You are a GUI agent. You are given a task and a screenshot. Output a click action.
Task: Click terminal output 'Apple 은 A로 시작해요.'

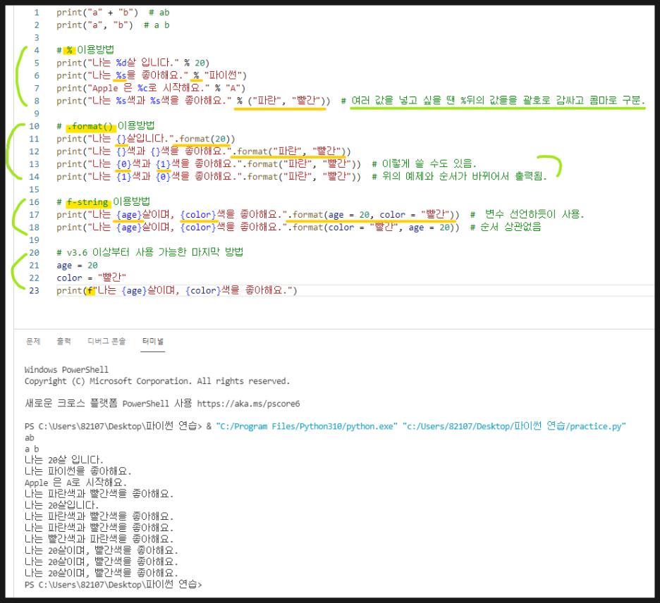75,483
